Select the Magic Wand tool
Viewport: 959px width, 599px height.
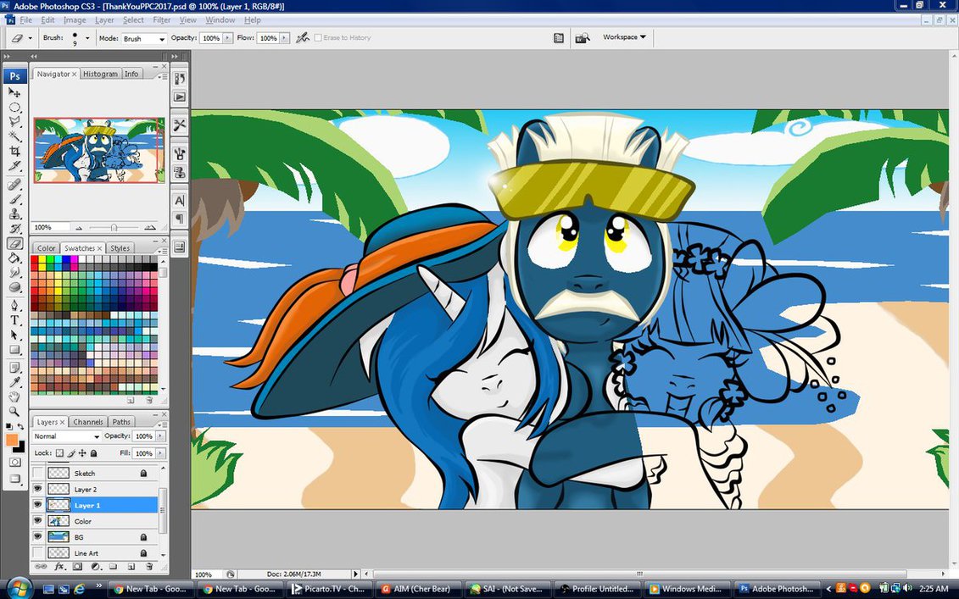tap(14, 136)
